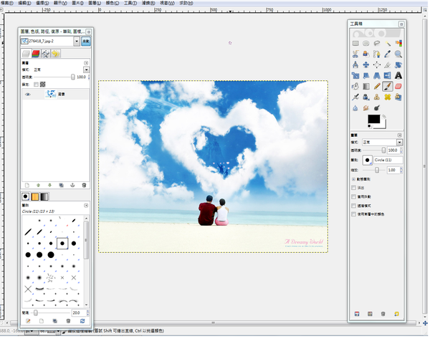The image size is (430, 344).
Task: Switch to the Undo History tab
Action: pos(56,54)
